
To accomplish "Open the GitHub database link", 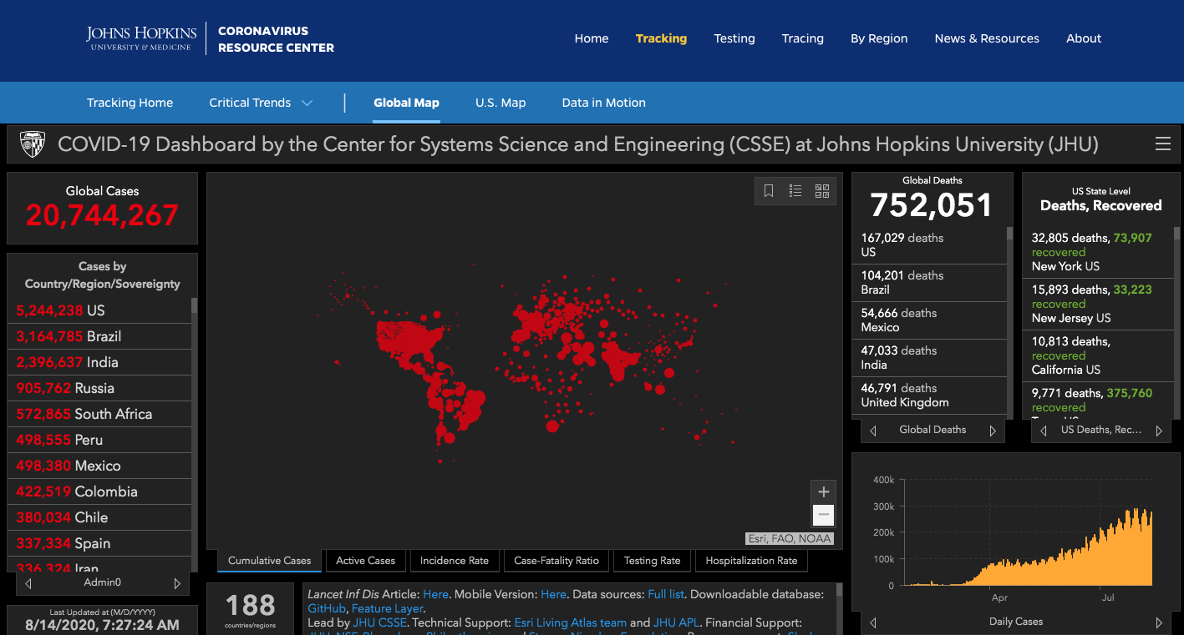I will 326,608.
